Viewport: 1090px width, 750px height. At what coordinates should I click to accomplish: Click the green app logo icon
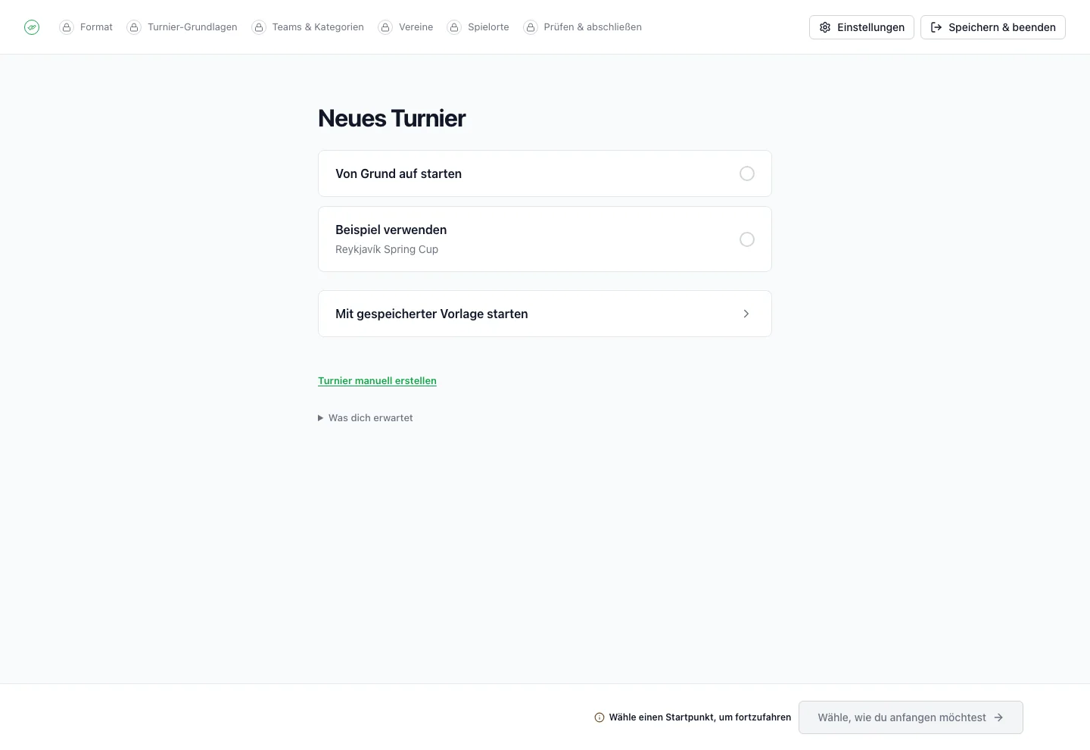[x=32, y=27]
